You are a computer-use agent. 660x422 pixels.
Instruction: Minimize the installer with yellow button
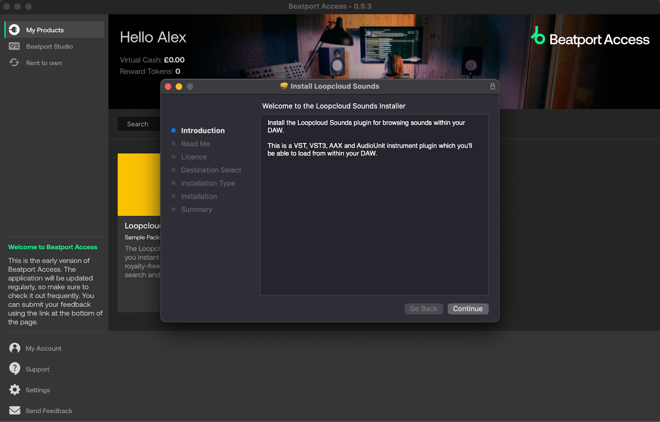click(179, 87)
